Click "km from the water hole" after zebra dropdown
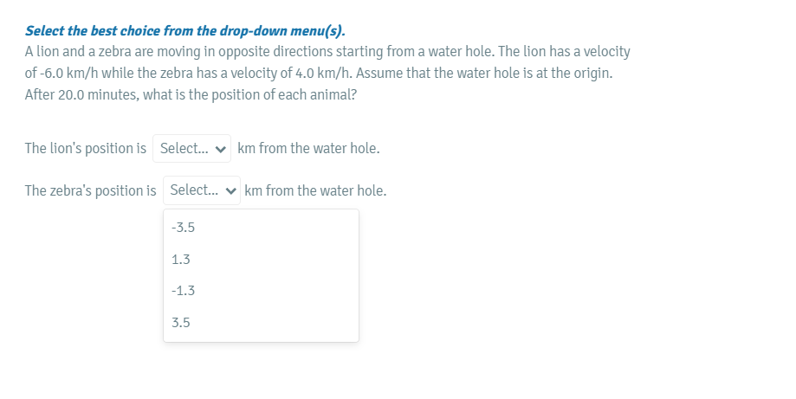 [315, 190]
